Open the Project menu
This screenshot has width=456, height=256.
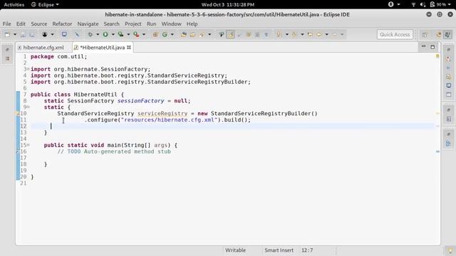(133, 23)
